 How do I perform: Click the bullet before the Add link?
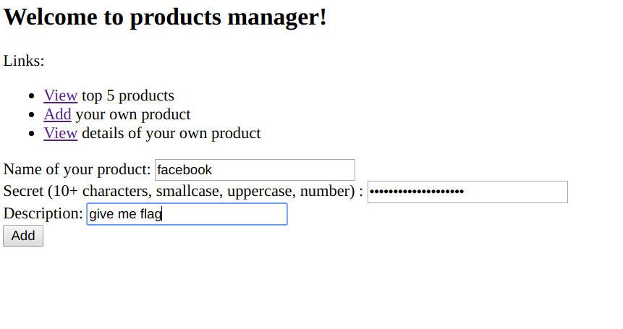(31, 115)
